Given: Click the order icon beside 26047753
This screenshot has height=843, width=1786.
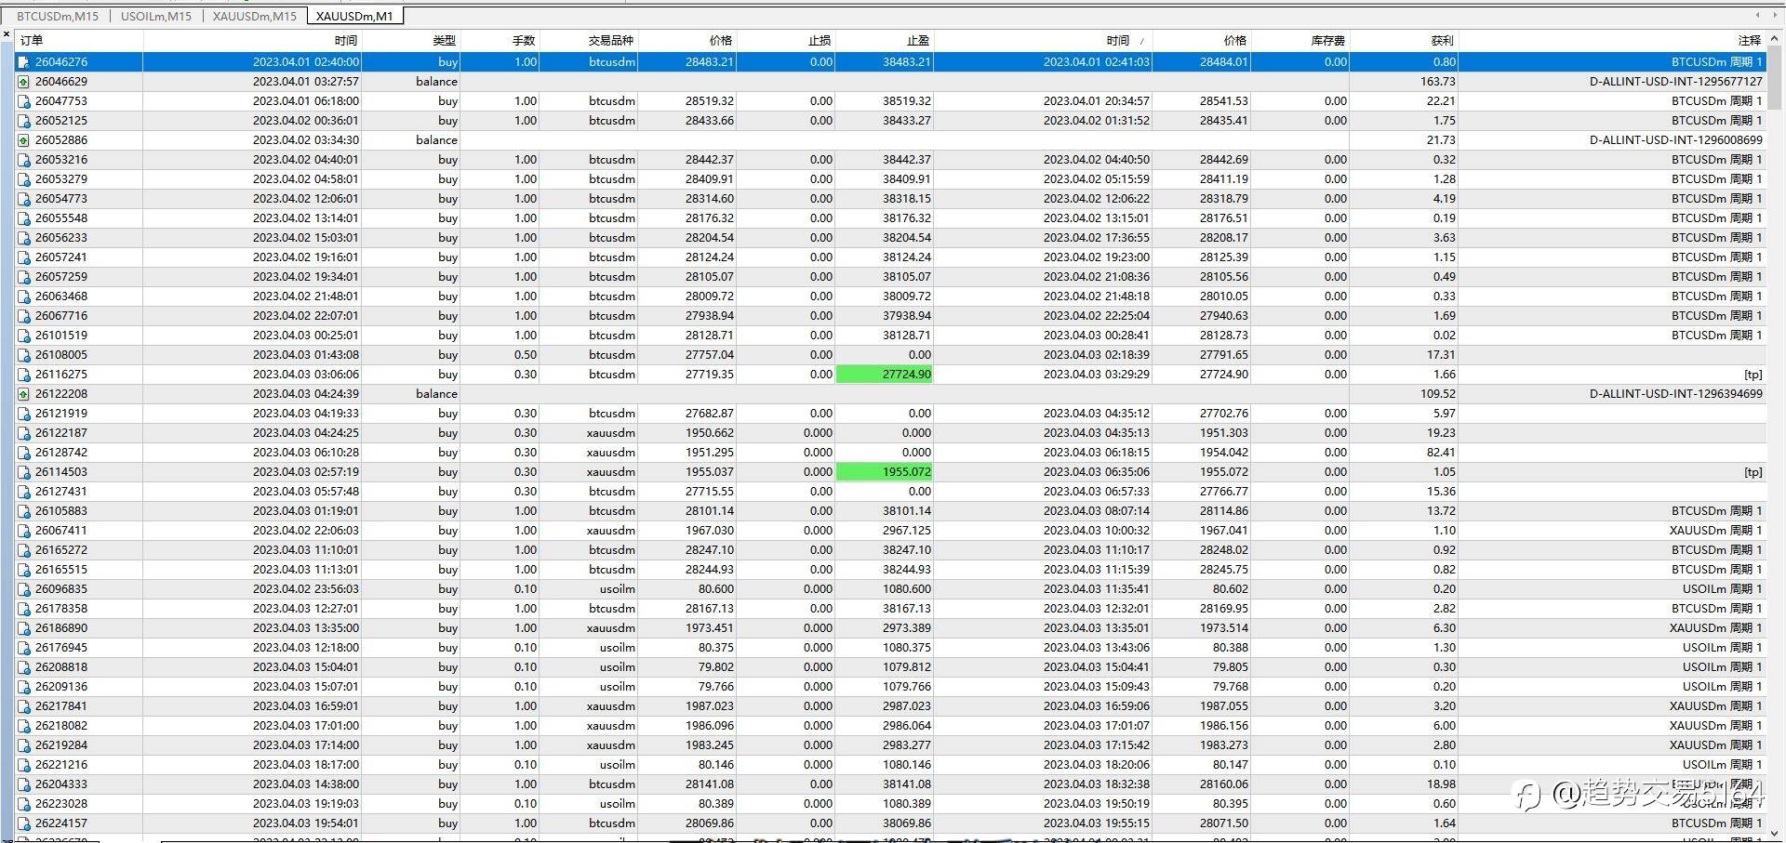Looking at the screenshot, I should tap(23, 101).
